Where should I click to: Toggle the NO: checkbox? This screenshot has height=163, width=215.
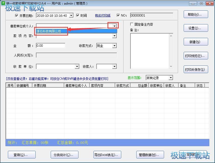pos(118,15)
